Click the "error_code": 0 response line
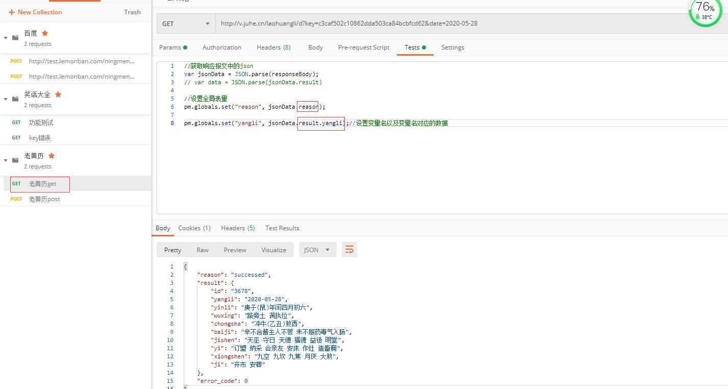 click(x=222, y=381)
